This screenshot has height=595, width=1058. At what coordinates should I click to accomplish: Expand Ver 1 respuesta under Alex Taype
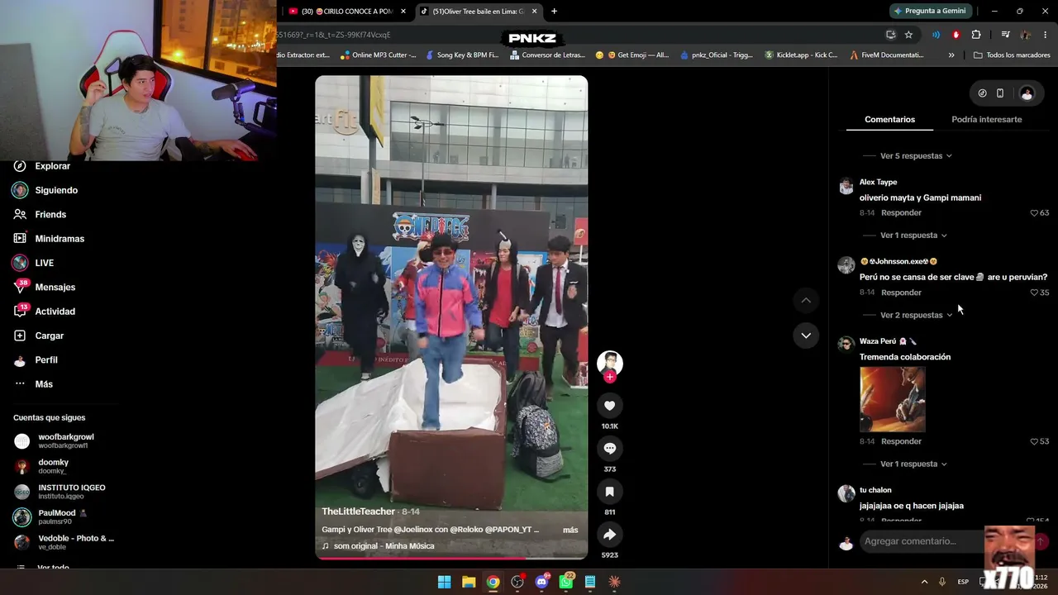point(913,236)
